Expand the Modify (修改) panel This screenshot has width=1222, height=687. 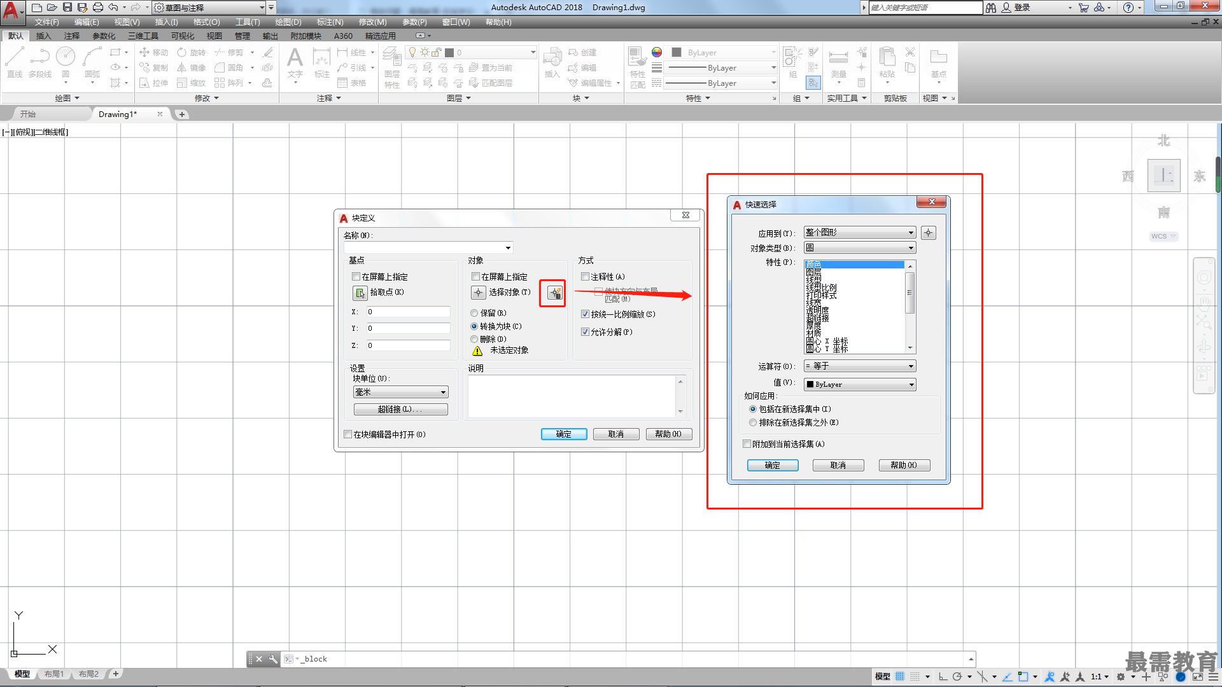click(x=207, y=98)
